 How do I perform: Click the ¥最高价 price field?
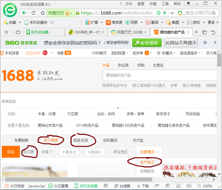(95, 152)
